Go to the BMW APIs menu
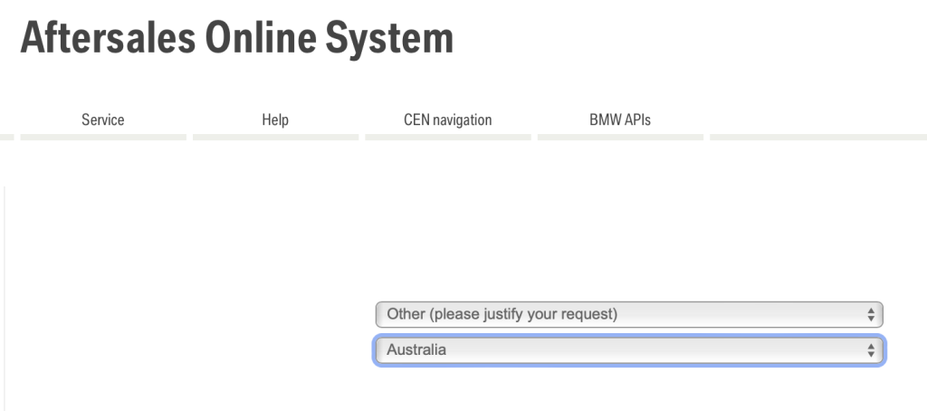The image size is (927, 411). 619,119
